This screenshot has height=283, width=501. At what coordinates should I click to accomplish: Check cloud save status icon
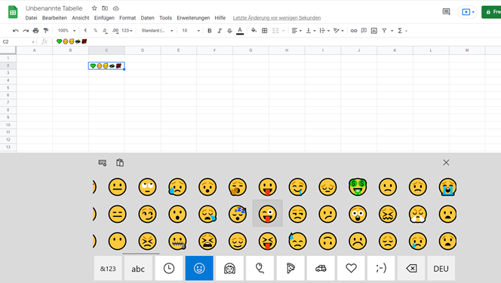(115, 8)
